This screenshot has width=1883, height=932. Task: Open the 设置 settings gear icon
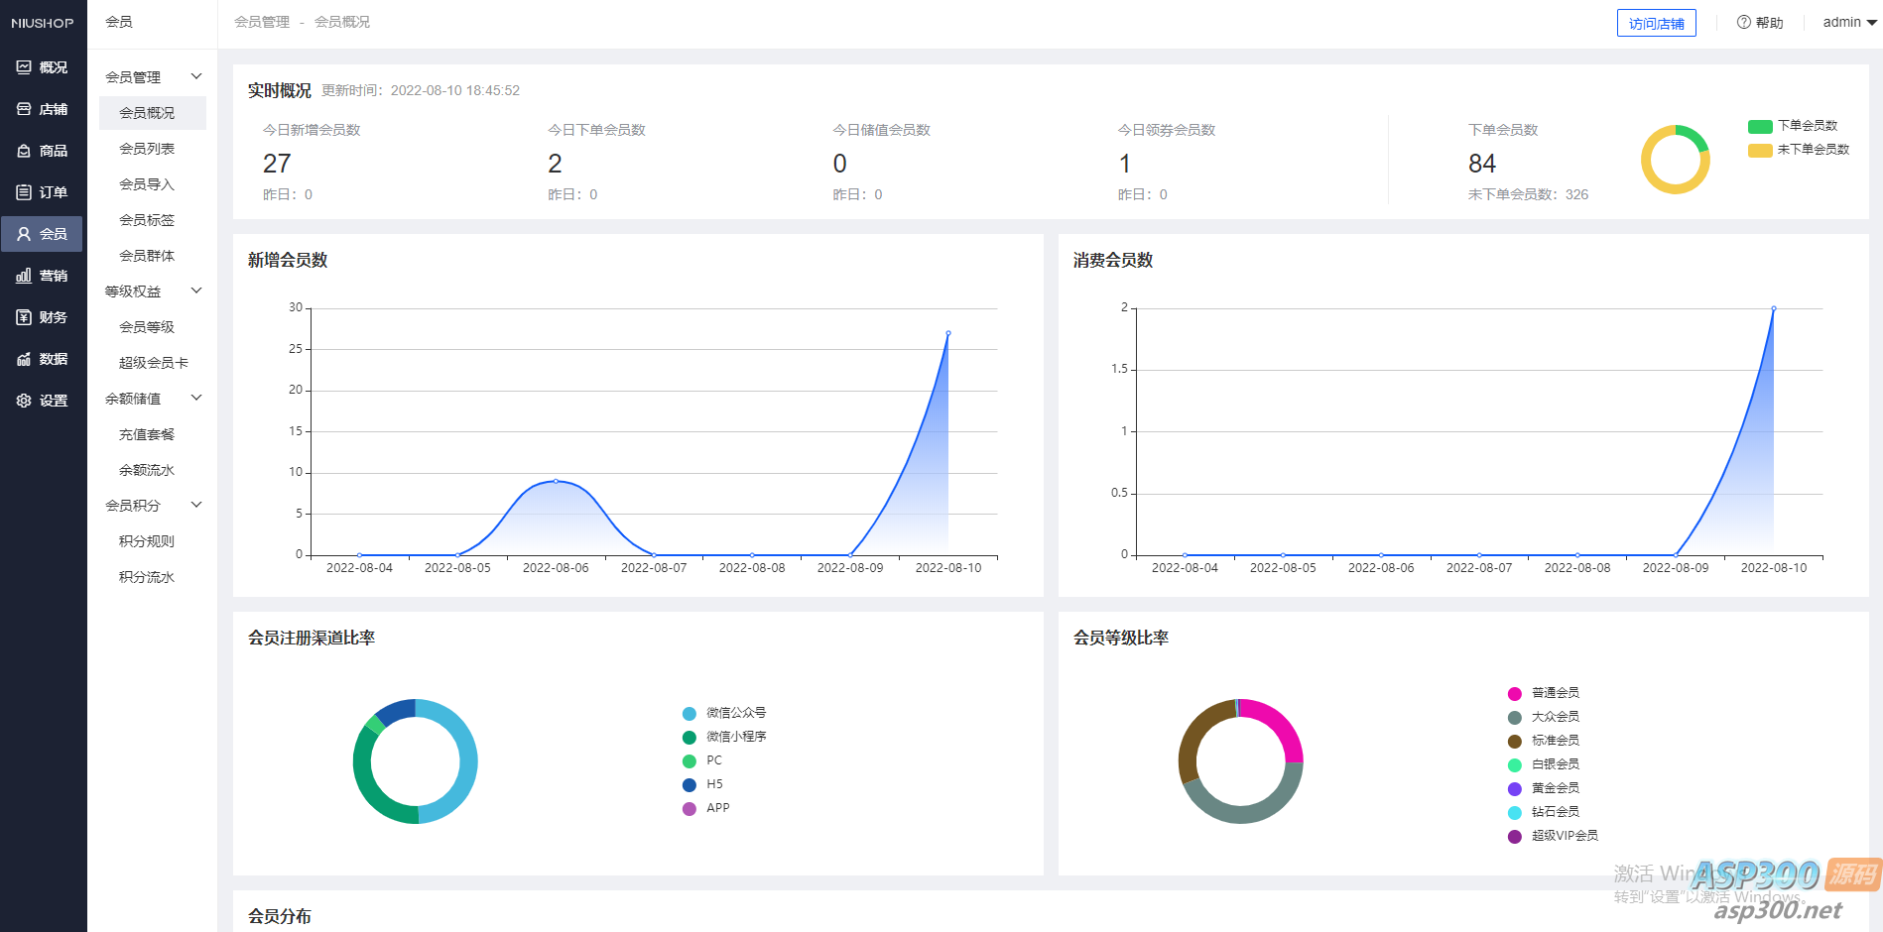tap(24, 401)
